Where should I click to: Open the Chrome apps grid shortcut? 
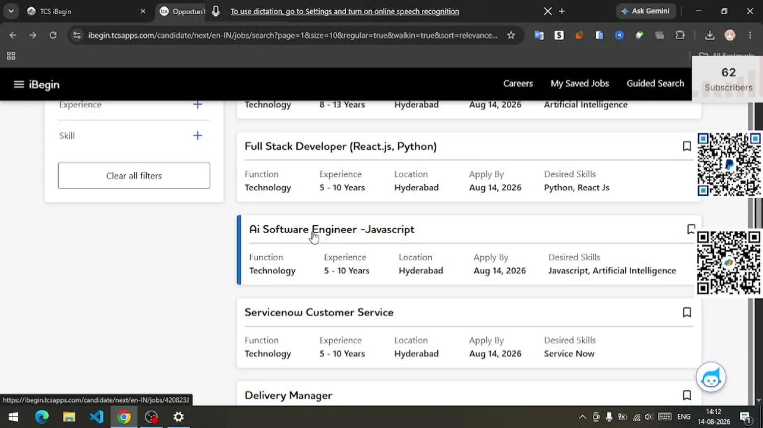tap(11, 56)
